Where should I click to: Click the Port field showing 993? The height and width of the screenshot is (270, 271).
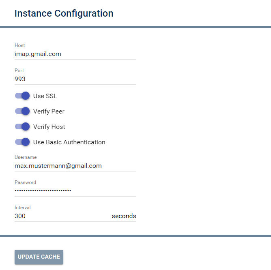click(x=75, y=79)
